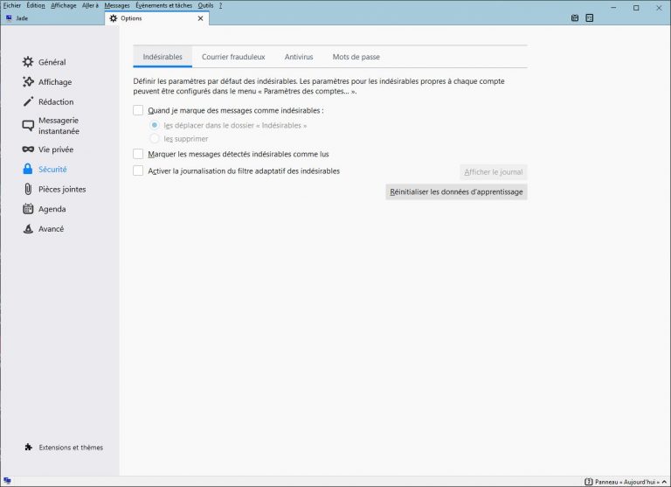Select the Sécurité padlock icon
This screenshot has width=671, height=487.
click(x=28, y=169)
